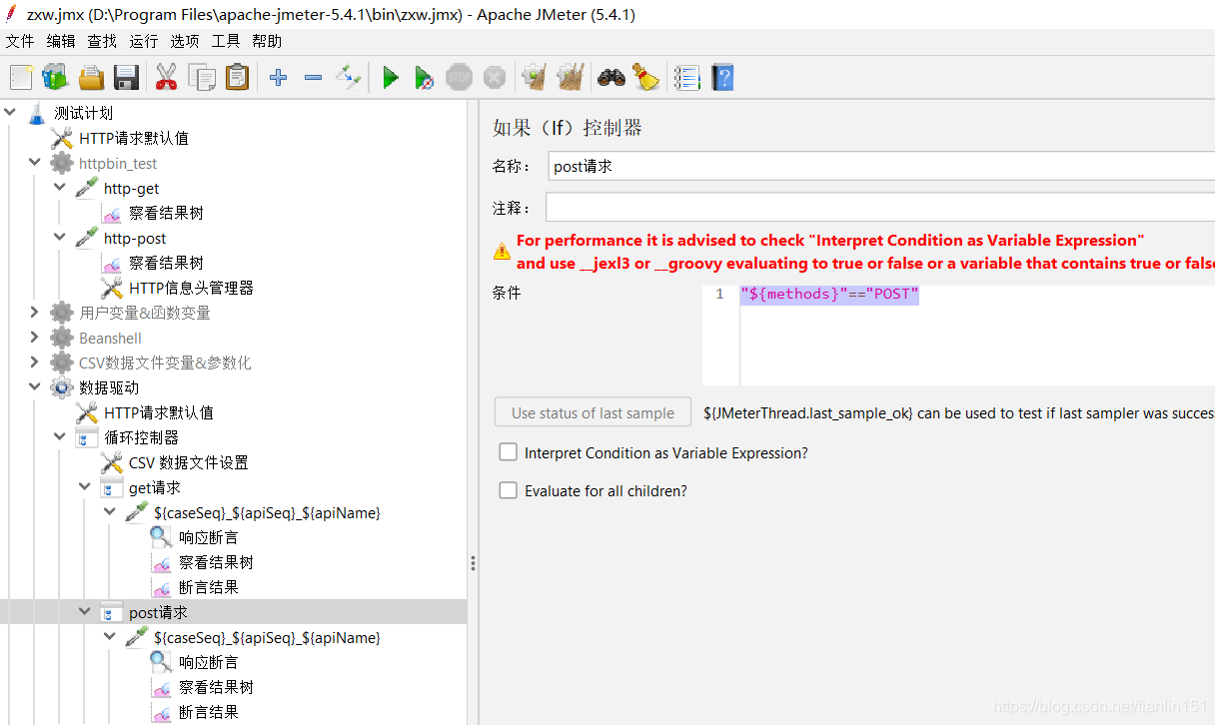The width and height of the screenshot is (1215, 725).
Task: Reset search with the broom icon
Action: click(x=645, y=77)
